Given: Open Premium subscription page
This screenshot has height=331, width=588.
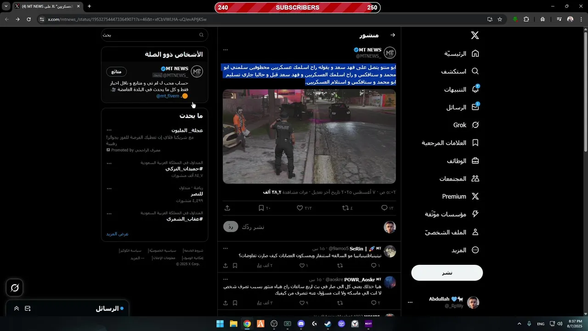Looking at the screenshot, I should [x=460, y=196].
